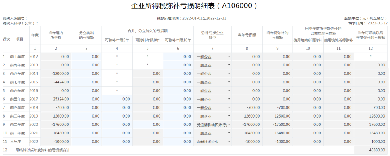Screen dimensions: 390x156
Task: Expand enterprise type dropdown in 2019 row
Action: (x=213, y=116)
